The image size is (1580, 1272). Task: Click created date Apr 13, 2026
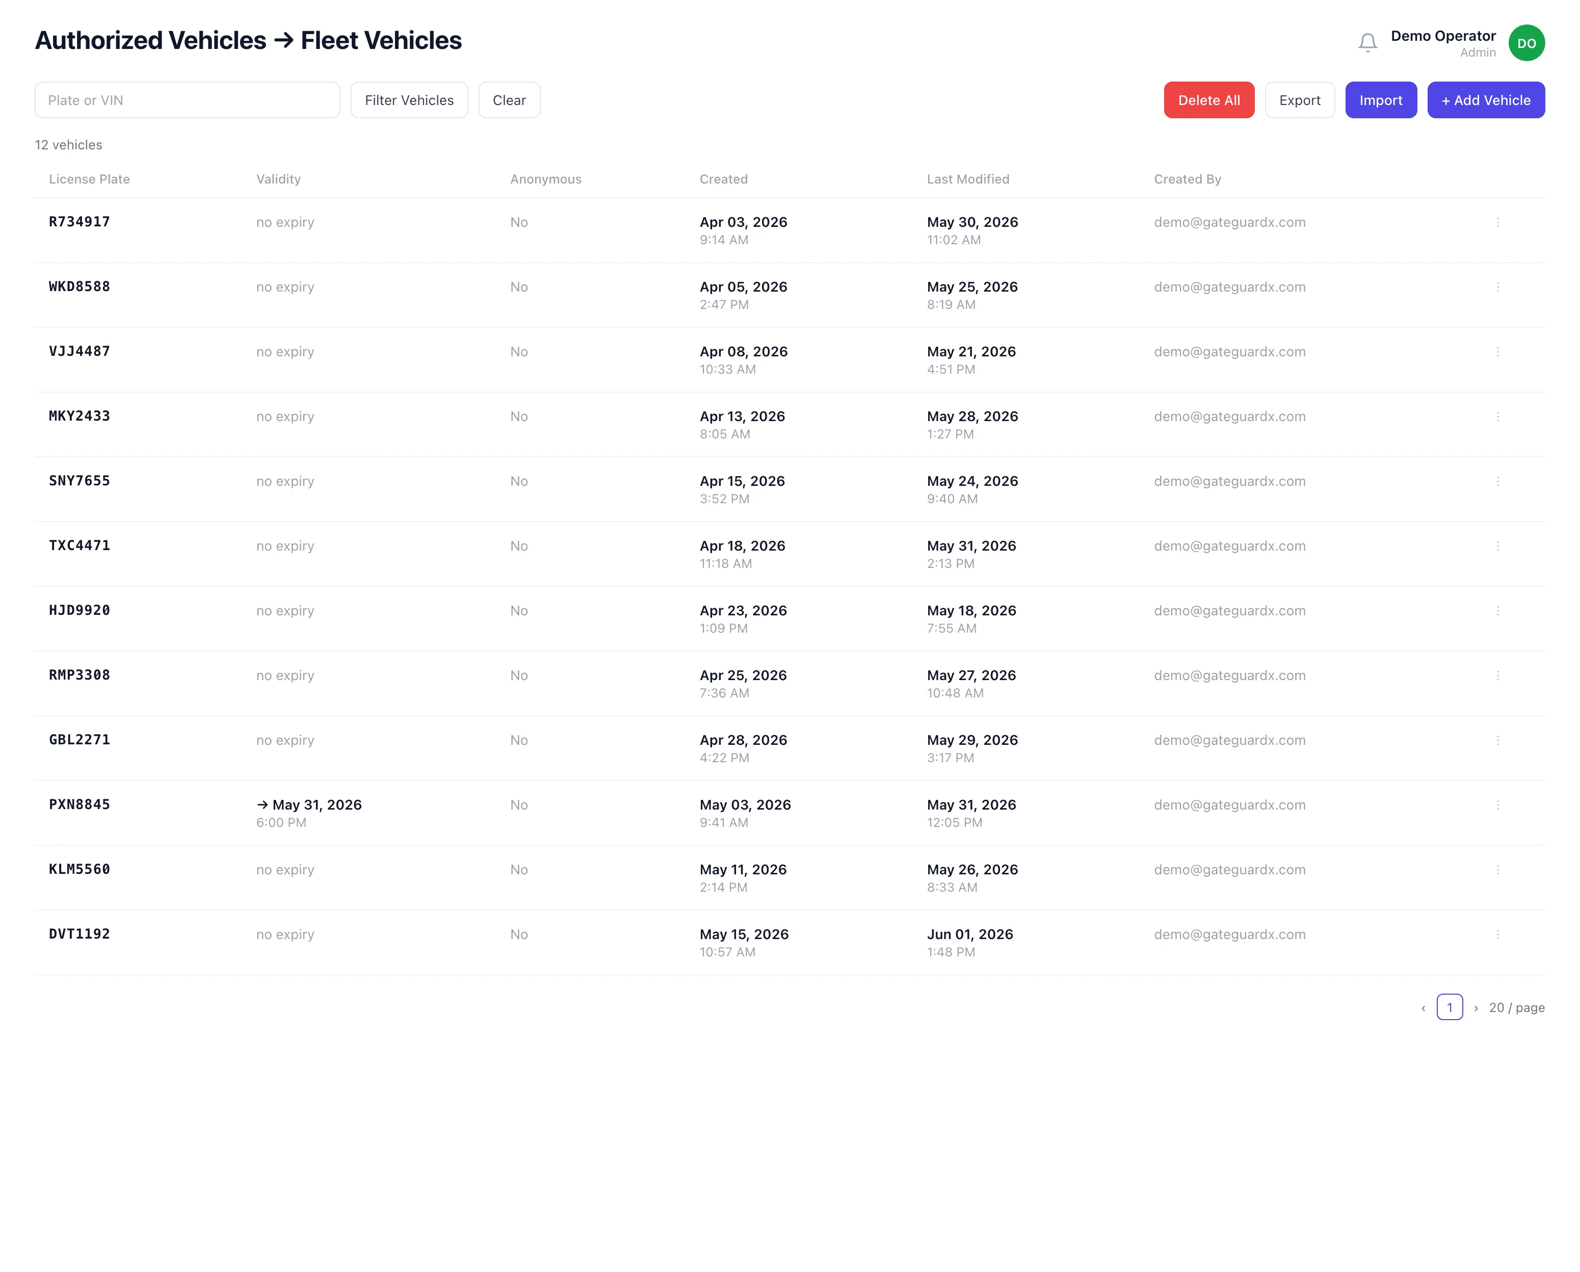tap(742, 417)
